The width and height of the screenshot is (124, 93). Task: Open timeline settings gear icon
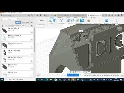(122, 76)
